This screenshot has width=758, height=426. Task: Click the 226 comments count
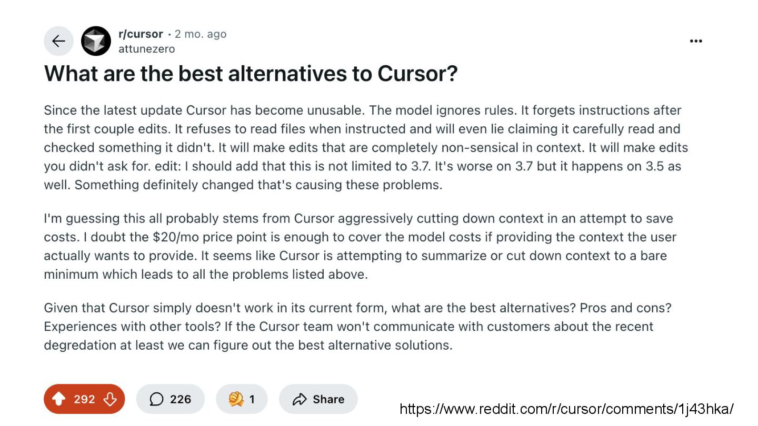180,399
